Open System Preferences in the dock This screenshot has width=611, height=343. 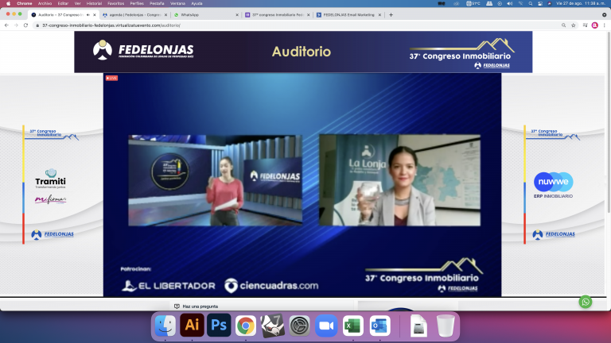(299, 326)
